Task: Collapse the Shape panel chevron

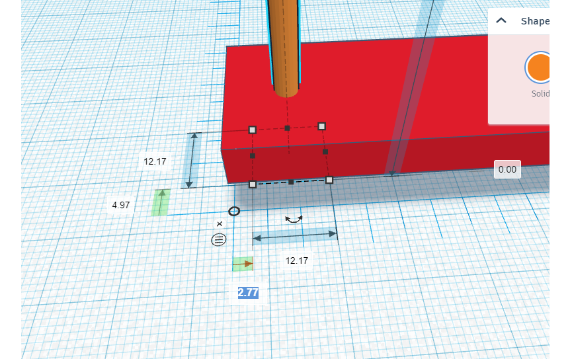Action: [x=501, y=20]
